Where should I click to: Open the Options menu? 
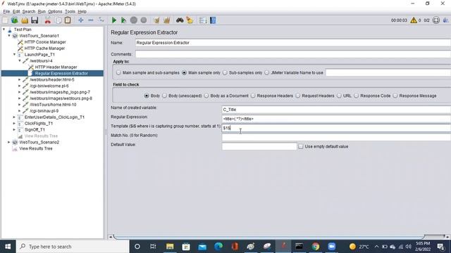tap(55, 11)
